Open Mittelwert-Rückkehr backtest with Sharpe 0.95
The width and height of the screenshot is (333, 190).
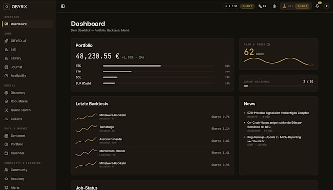pos(153,165)
